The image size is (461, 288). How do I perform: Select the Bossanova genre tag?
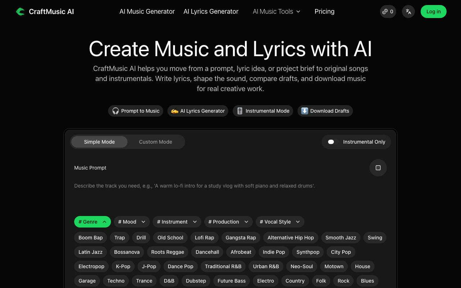[127, 252]
